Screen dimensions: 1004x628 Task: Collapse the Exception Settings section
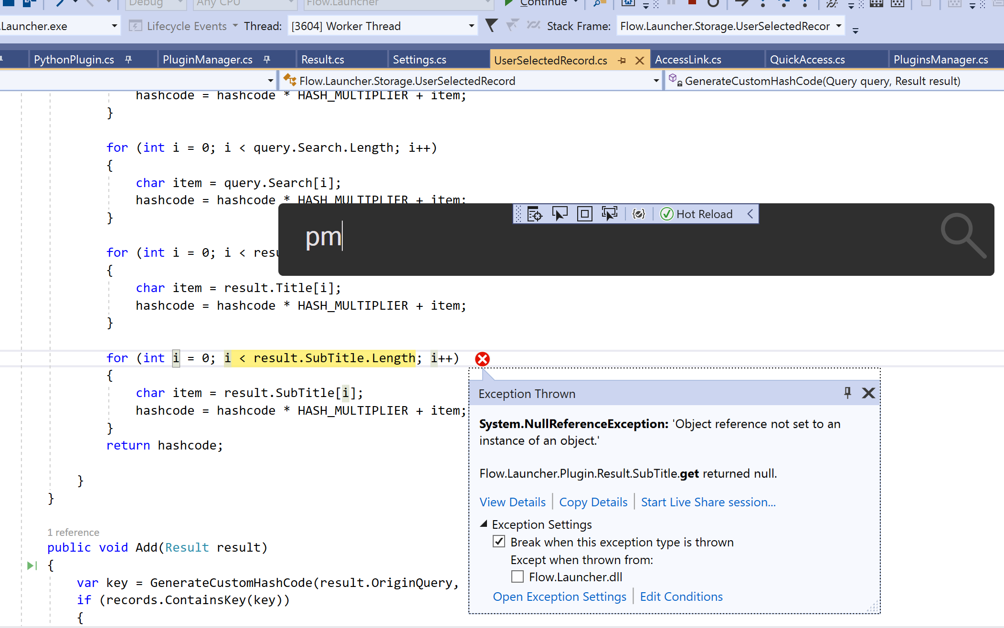[484, 524]
